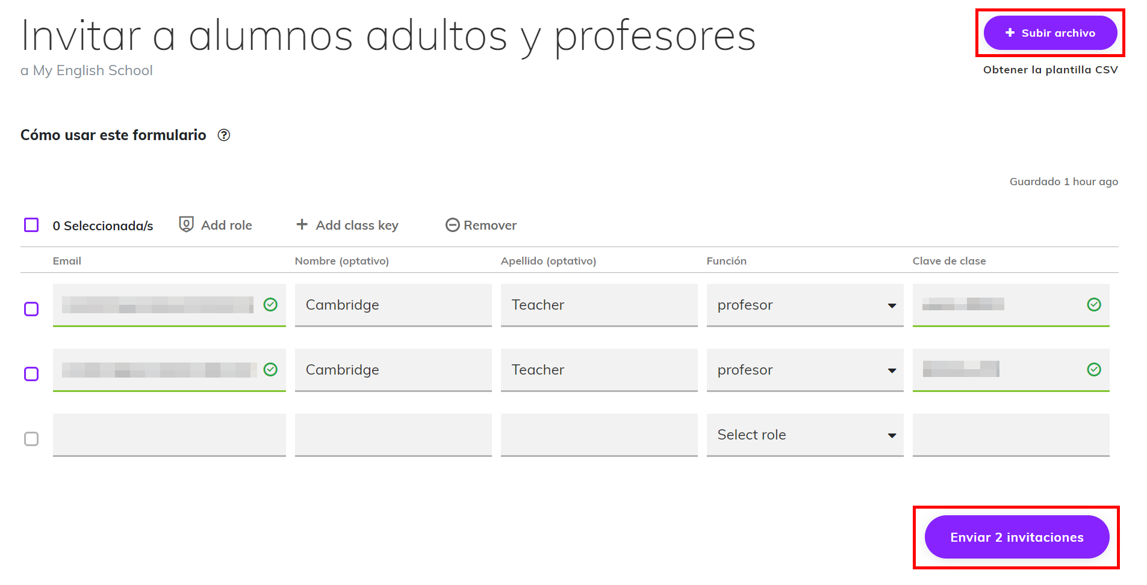Click the plus icon for Add class key
The width and height of the screenshot is (1147, 585).
coord(302,224)
